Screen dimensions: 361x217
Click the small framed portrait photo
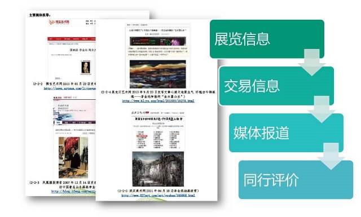(86, 68)
